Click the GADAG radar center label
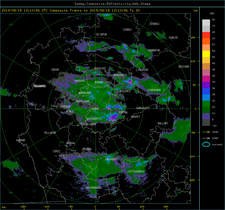Screen dimensions: 225x210 [x=95, y=109]
